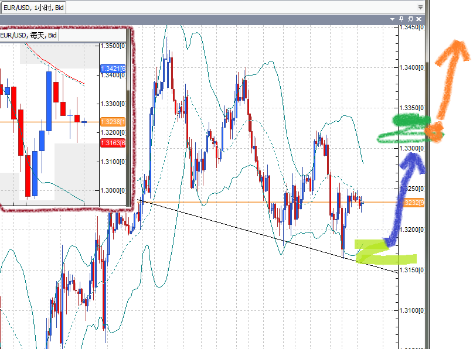Screen dimensions: 473x349
Task: Click the 1.3500 axis label in daily chart
Action: [113, 46]
